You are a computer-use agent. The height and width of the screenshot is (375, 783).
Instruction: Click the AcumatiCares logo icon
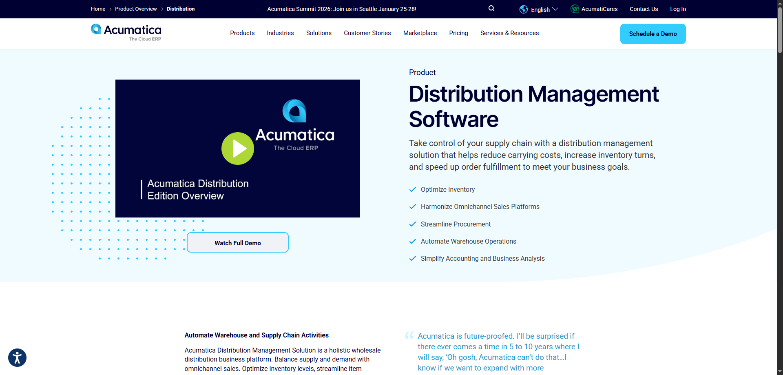pos(575,9)
